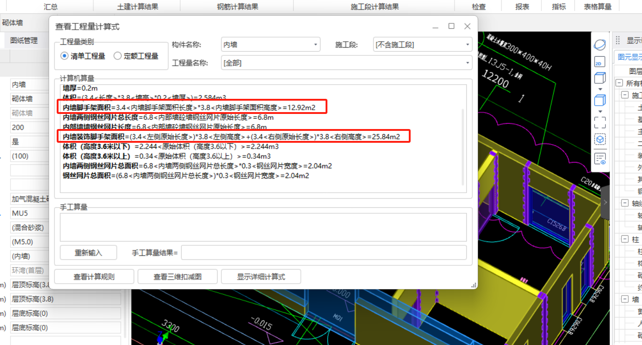Click the 手工算量结果 input field
Viewport: 642px width, 345px height.
(x=324, y=253)
